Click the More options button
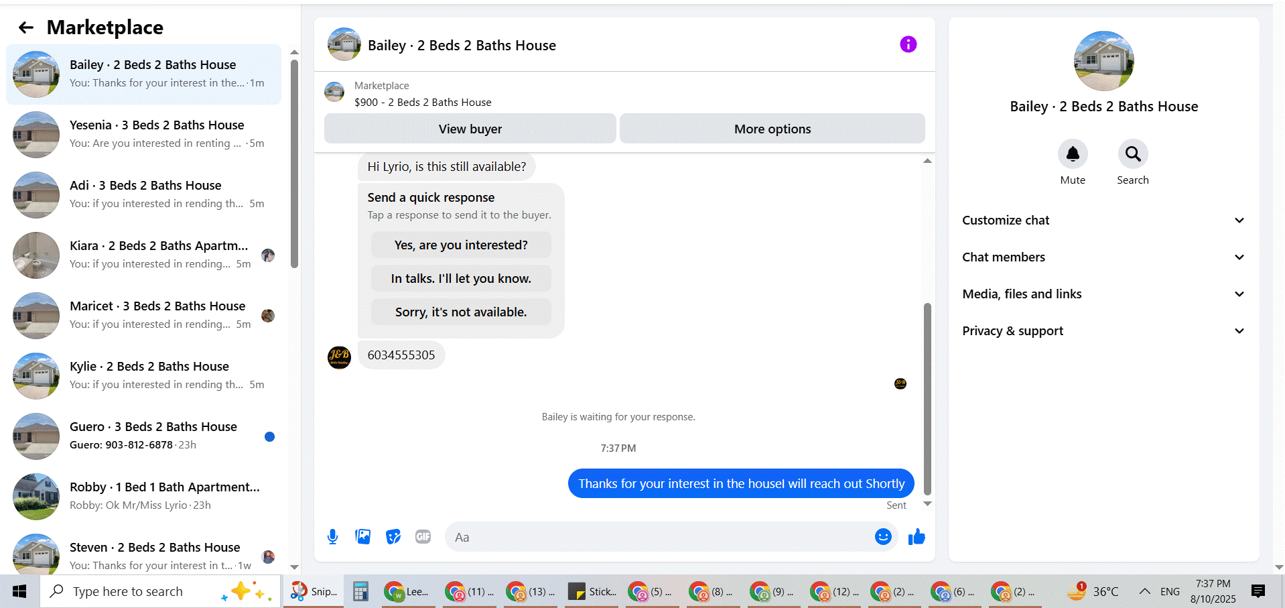The image size is (1285, 608). [x=772, y=129]
